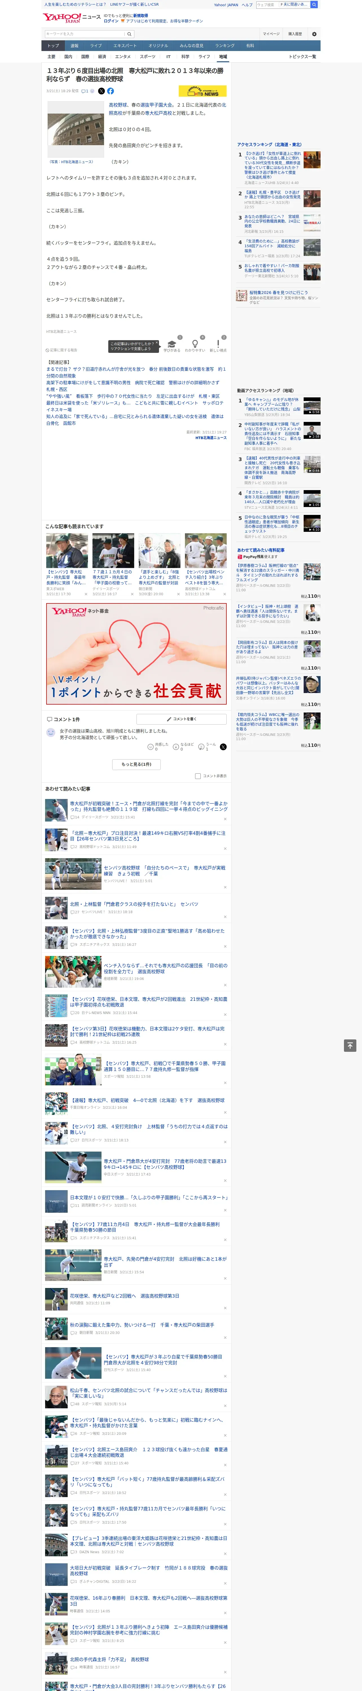Toggle コメント非表示 checkbox

tap(198, 776)
